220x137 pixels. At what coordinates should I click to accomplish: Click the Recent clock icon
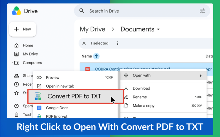click(16, 84)
